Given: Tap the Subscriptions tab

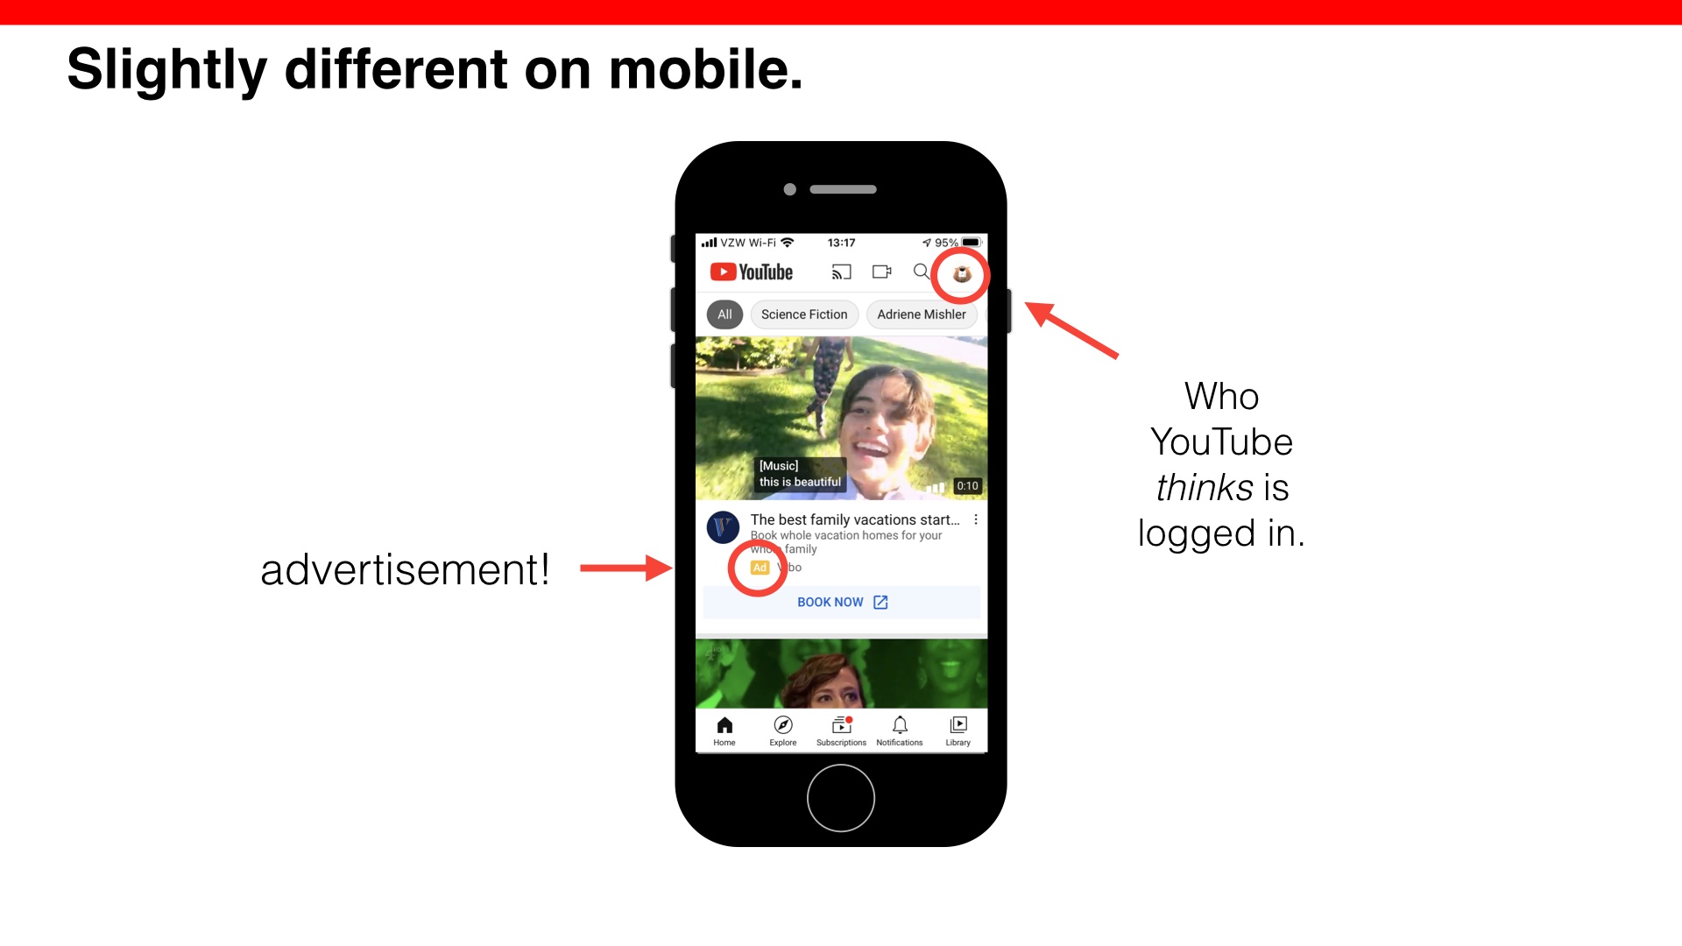Looking at the screenshot, I should (x=840, y=729).
